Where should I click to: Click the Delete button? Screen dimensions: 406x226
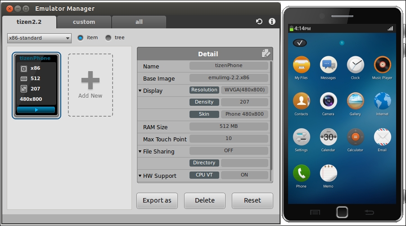[x=204, y=201]
